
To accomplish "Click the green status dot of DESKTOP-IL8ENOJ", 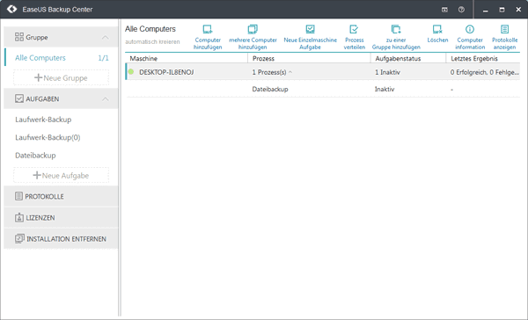I will coord(131,72).
